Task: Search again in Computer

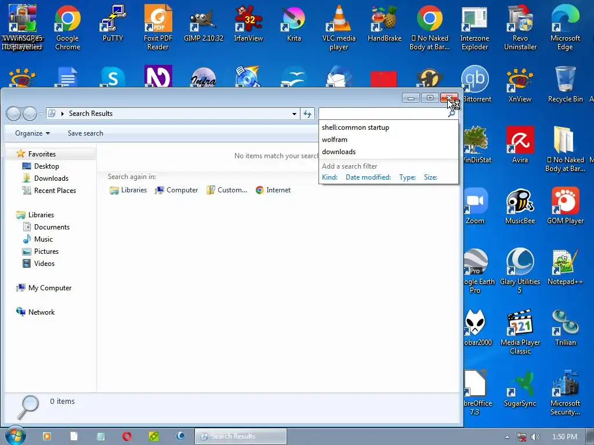Action: (176, 190)
